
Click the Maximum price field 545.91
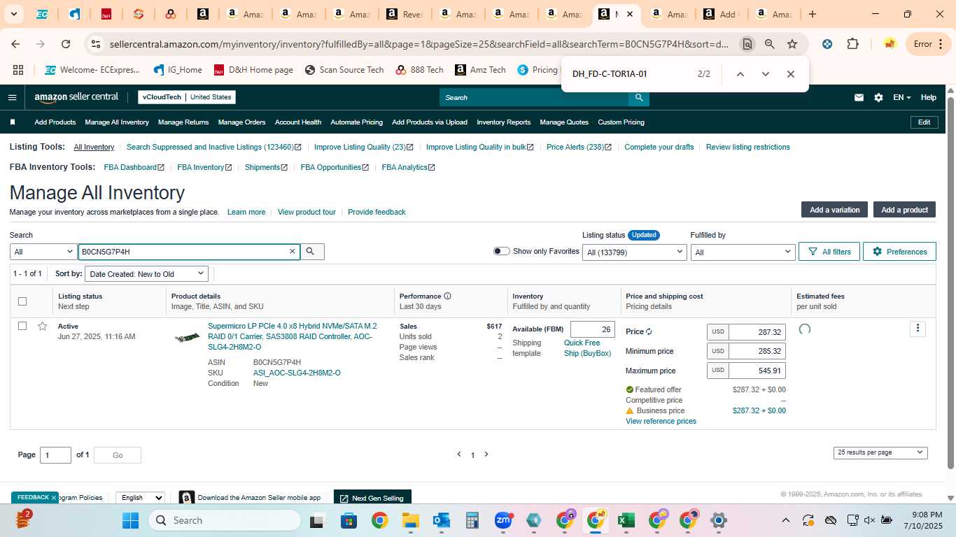click(x=757, y=371)
